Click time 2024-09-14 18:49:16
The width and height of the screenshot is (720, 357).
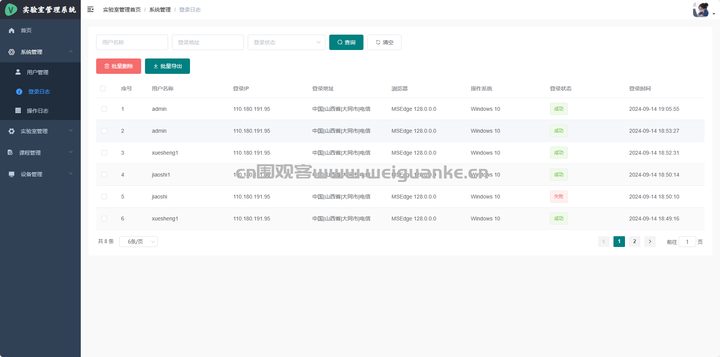tap(654, 219)
